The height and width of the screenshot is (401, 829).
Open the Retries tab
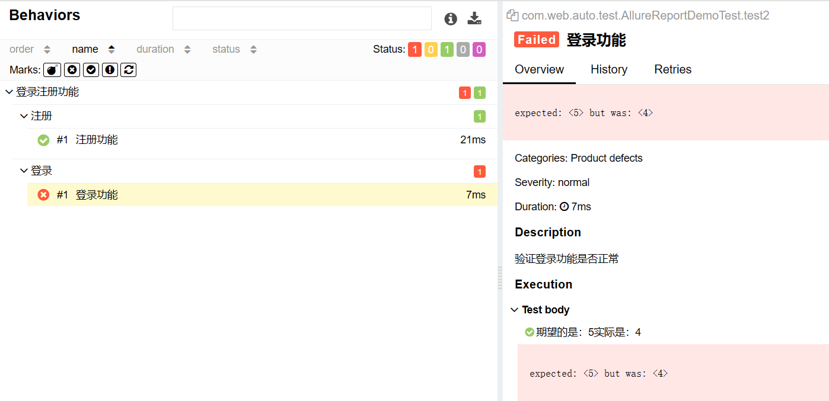(673, 69)
